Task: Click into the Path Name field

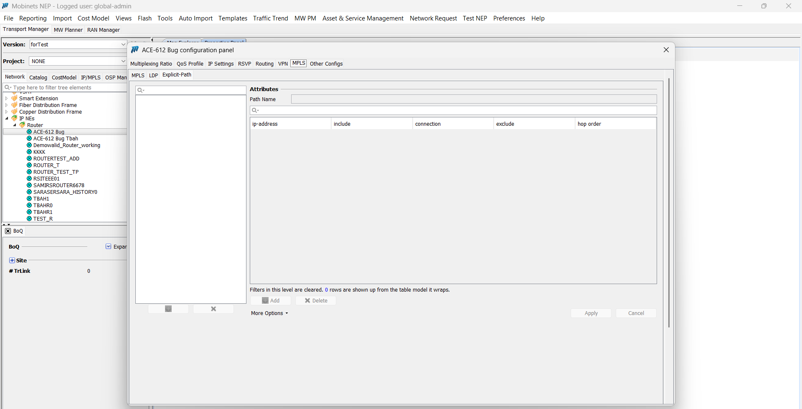Action: [474, 99]
